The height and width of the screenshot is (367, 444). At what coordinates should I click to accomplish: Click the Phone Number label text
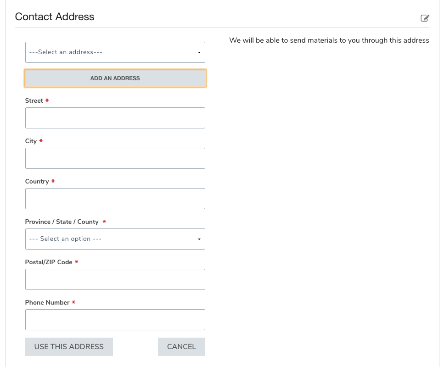(47, 302)
